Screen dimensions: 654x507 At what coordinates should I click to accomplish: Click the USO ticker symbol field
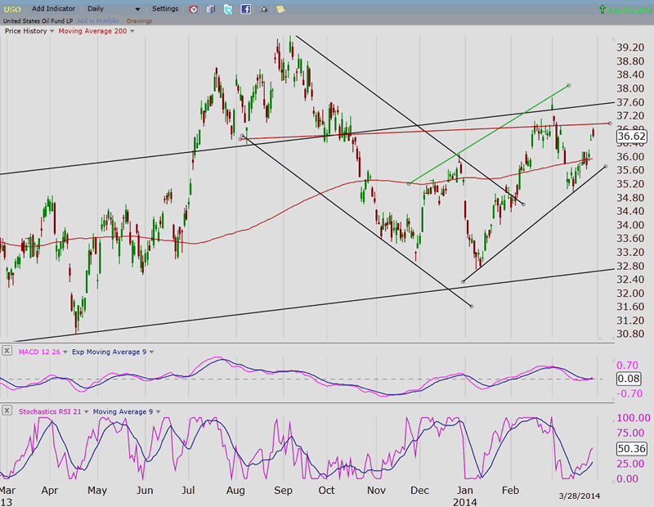pyautogui.click(x=13, y=9)
